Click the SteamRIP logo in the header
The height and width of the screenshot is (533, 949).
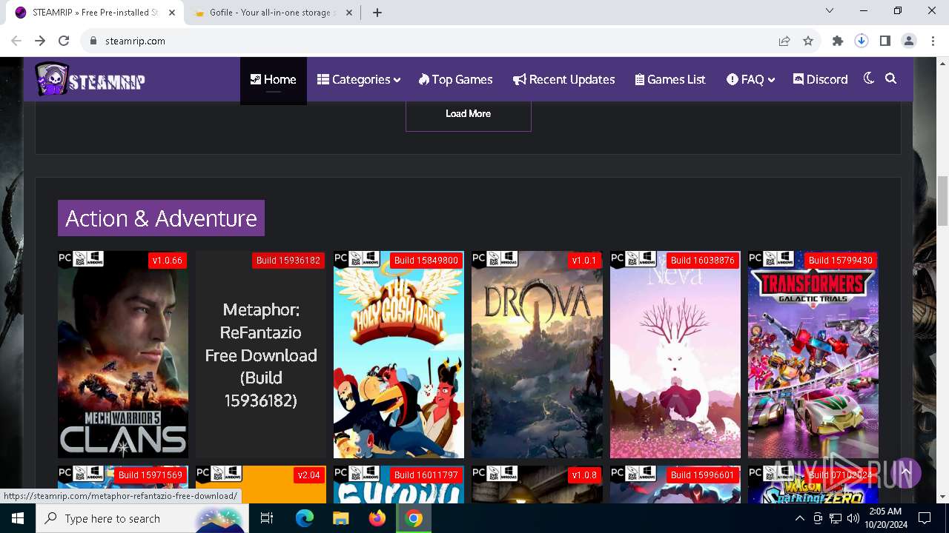(90, 79)
